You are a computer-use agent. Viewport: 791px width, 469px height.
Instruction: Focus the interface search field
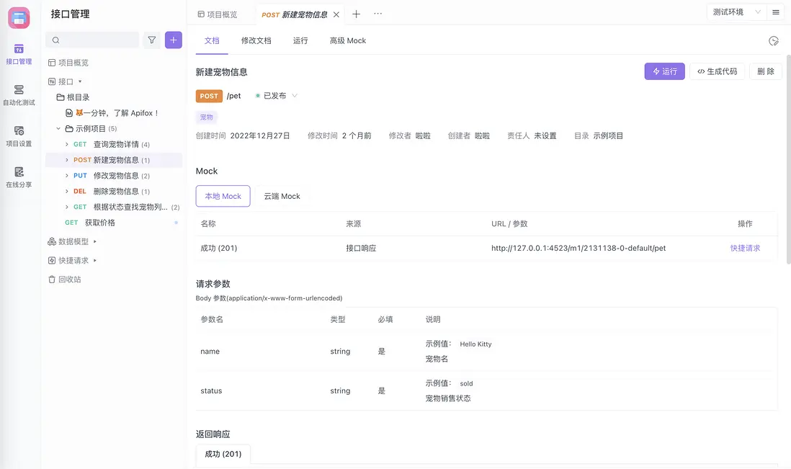click(92, 40)
